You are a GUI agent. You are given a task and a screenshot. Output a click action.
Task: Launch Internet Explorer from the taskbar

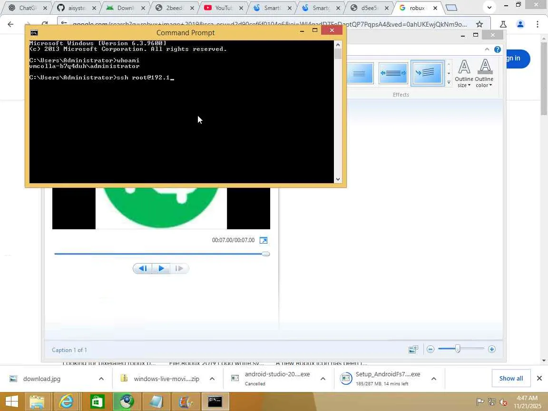(66, 401)
